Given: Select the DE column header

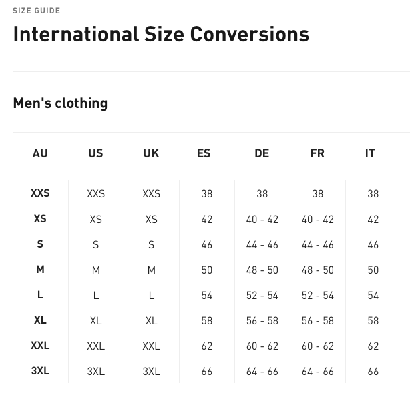Looking at the screenshot, I should (262, 153).
